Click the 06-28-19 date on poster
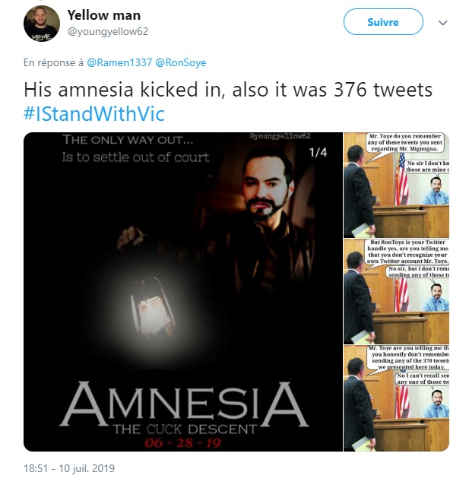Screen dimensions: 469x485 tap(183, 443)
